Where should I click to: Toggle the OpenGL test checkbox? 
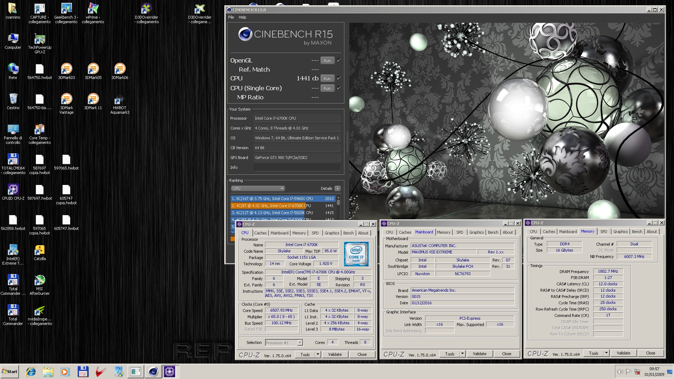coord(339,60)
